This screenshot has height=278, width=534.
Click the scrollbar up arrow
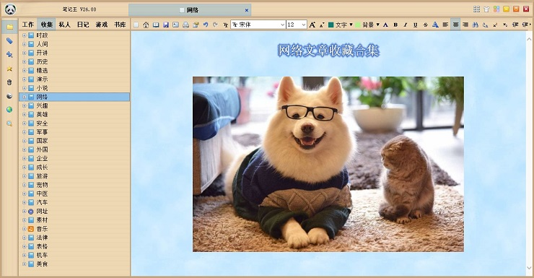(x=529, y=40)
